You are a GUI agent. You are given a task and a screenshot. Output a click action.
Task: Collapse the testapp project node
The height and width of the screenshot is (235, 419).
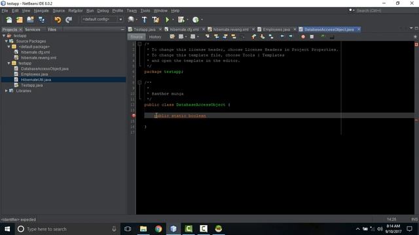[4, 35]
